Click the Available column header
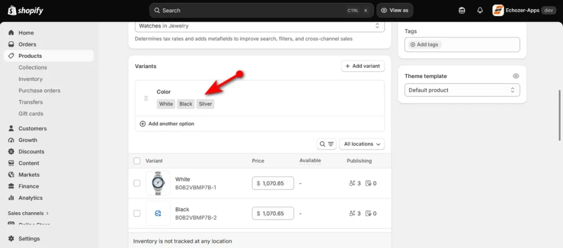 click(310, 161)
